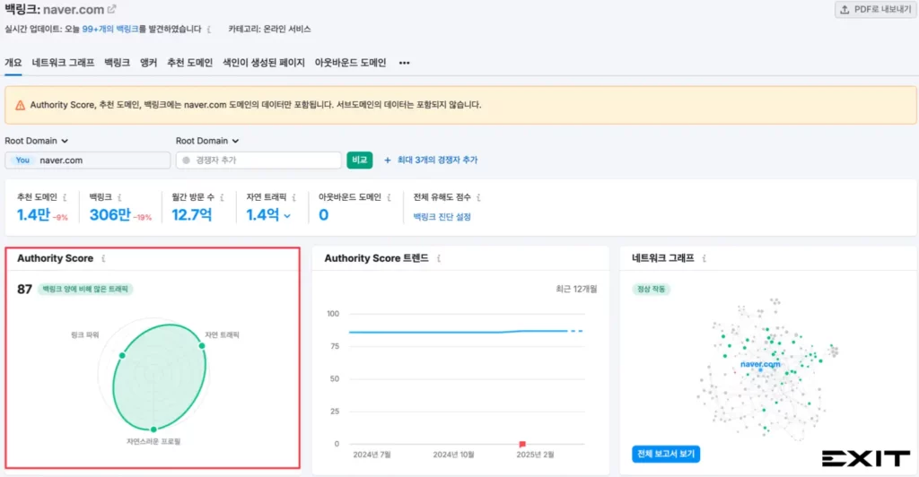
Task: Click info icon next to 전체 유해도 점수
Action: (479, 198)
